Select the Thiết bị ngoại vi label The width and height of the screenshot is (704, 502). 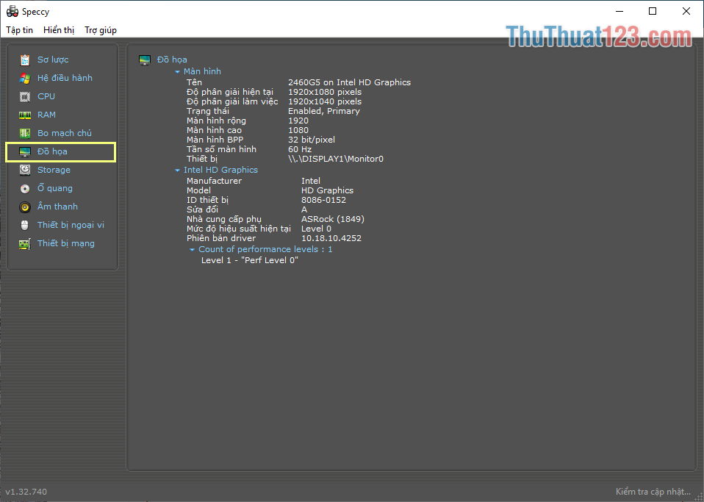[x=71, y=225]
